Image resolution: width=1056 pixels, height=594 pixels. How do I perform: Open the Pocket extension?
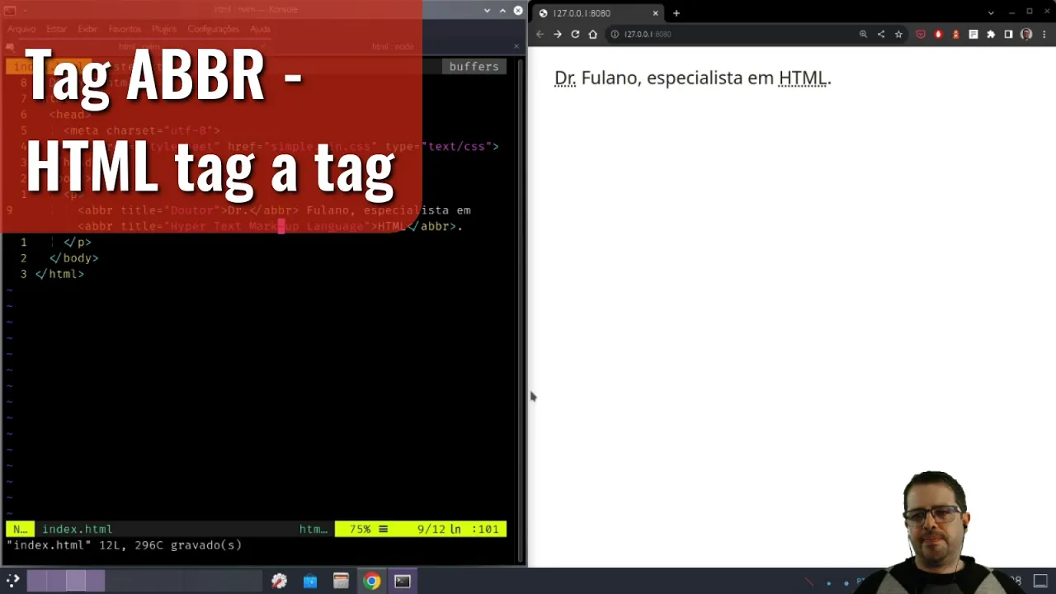pos(921,34)
